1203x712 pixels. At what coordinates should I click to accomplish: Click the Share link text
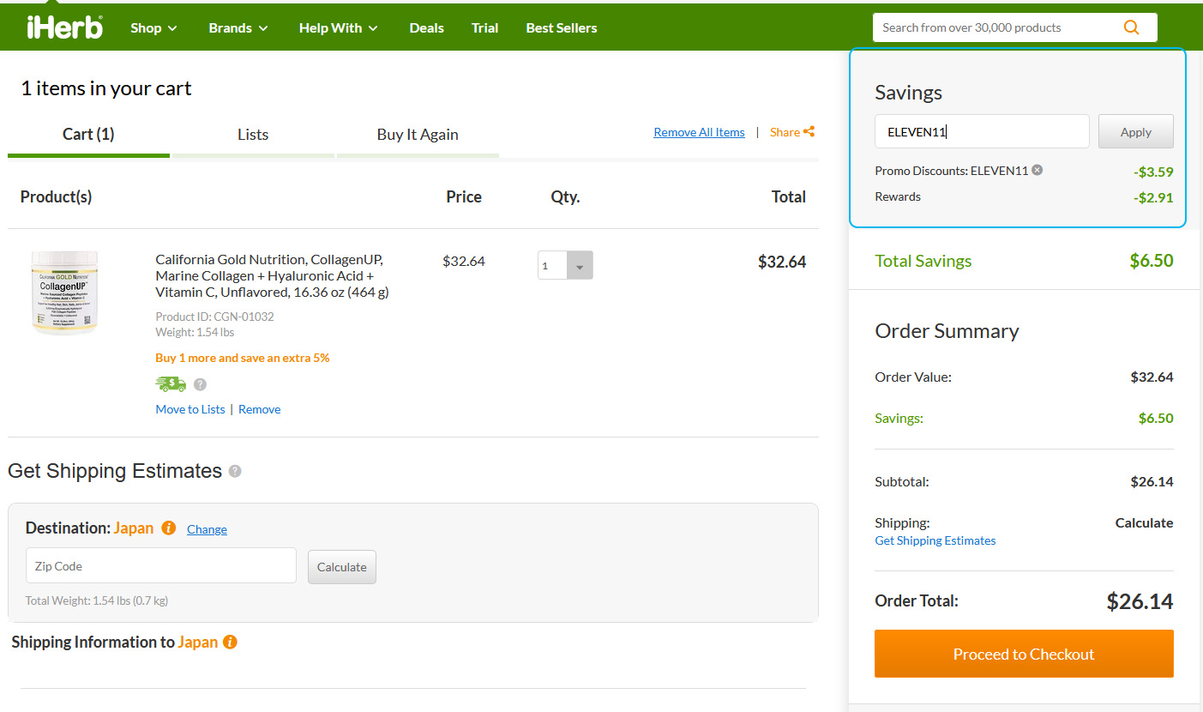(x=785, y=132)
